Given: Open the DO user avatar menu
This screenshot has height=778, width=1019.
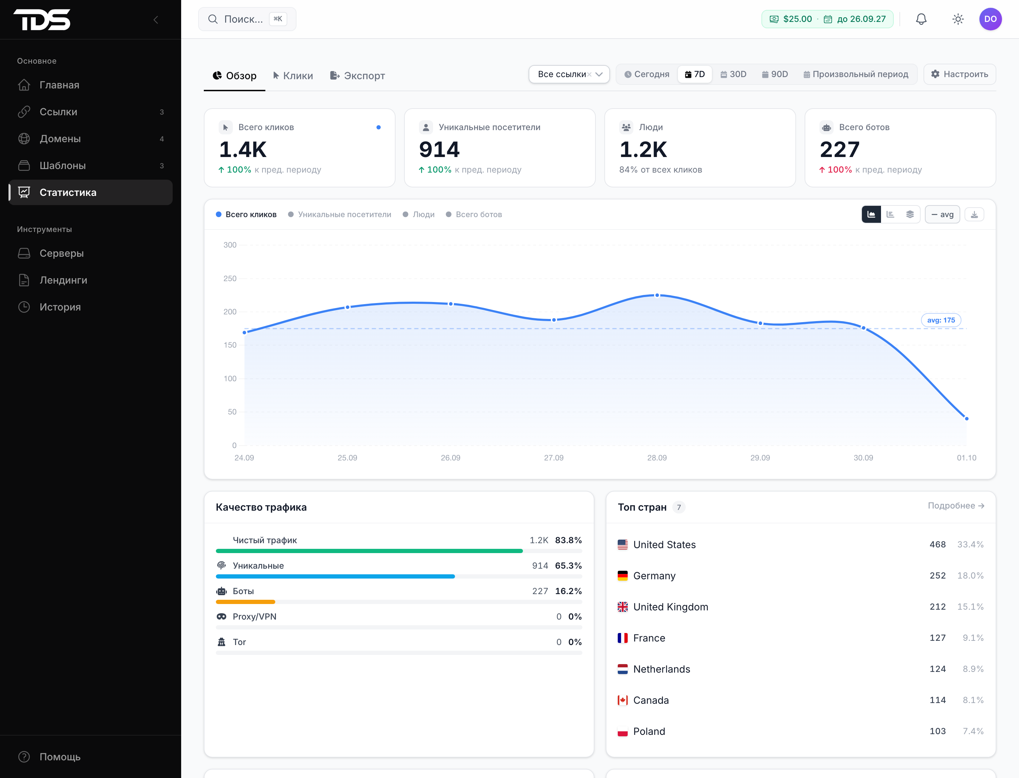Looking at the screenshot, I should (990, 19).
